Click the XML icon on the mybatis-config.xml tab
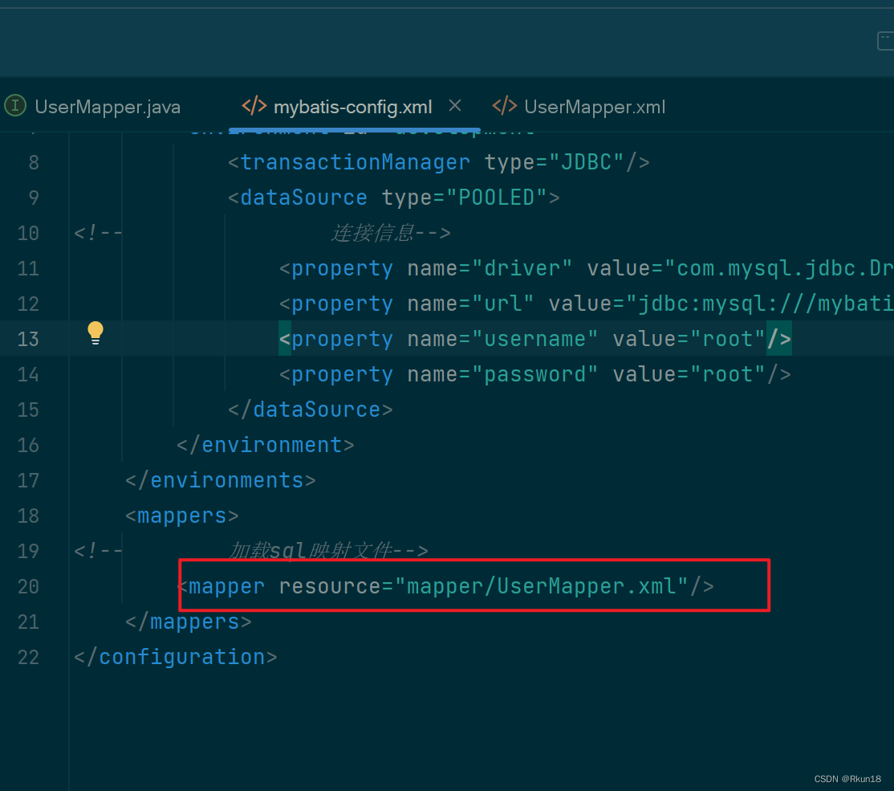This screenshot has height=791, width=894. pyautogui.click(x=254, y=105)
